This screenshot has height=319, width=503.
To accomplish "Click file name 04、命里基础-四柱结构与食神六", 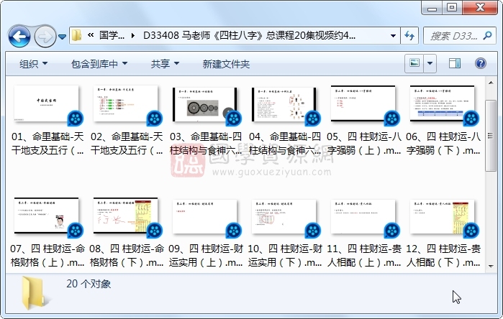I will coord(285,143).
